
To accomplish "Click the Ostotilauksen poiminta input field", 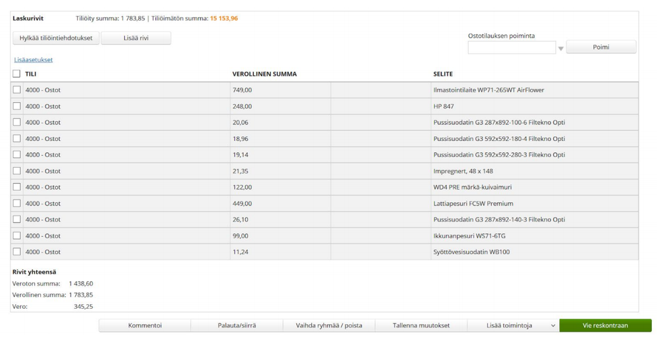I will 512,47.
